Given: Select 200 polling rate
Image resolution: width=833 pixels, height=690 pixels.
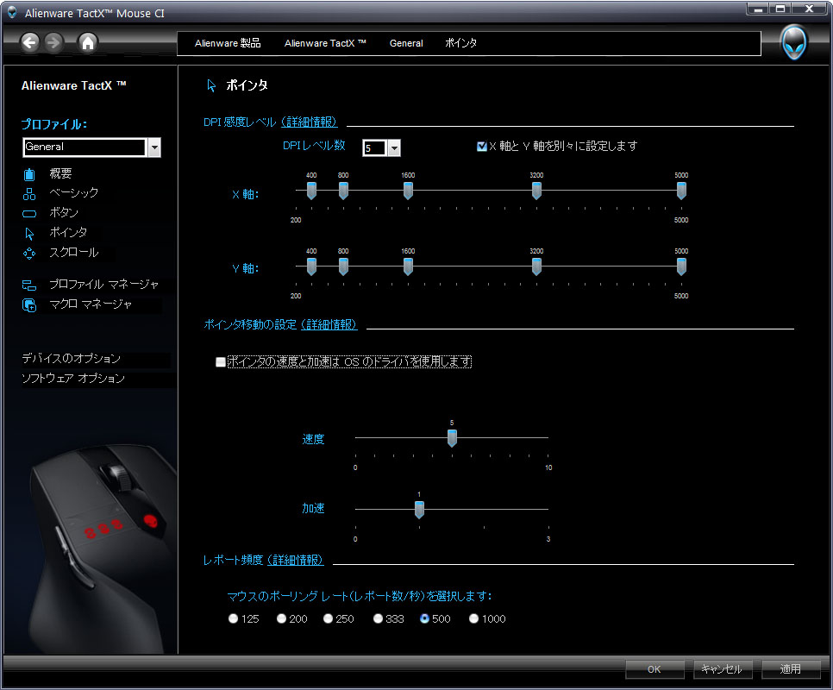Looking at the screenshot, I should (x=282, y=618).
